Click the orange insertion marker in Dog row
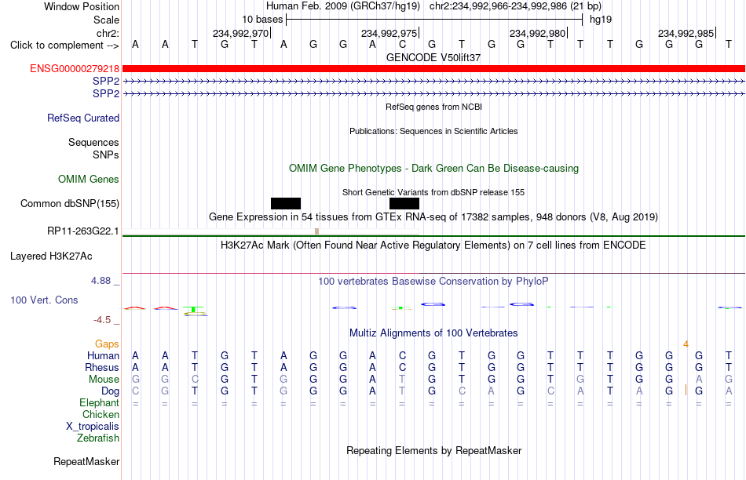The image size is (746, 480). click(686, 390)
